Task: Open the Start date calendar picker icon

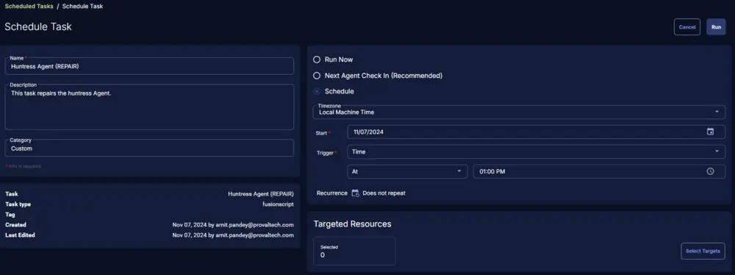Action: (x=710, y=132)
